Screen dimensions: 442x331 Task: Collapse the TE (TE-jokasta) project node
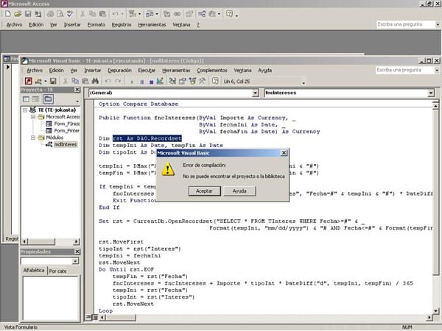coord(24,109)
